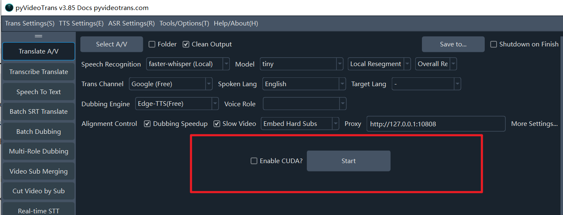Switch to the Batch Dubbing tab
This screenshot has height=215, width=563.
(x=39, y=131)
